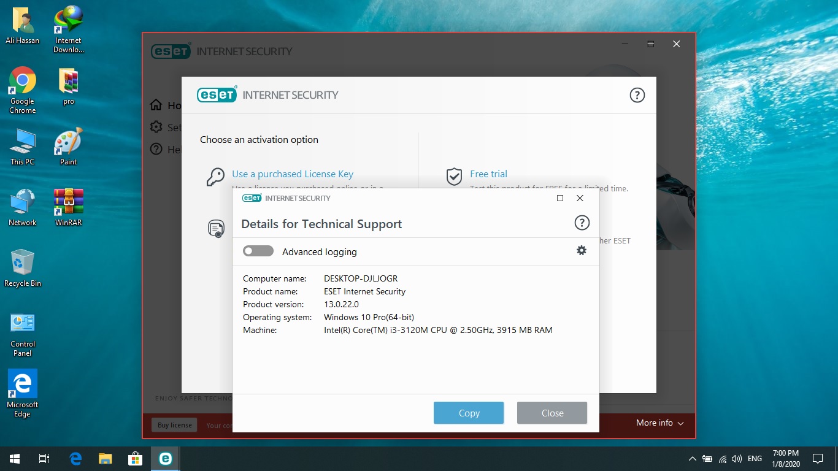Select This PC desktop icon
Screen dimensions: 838x471
point(23,147)
